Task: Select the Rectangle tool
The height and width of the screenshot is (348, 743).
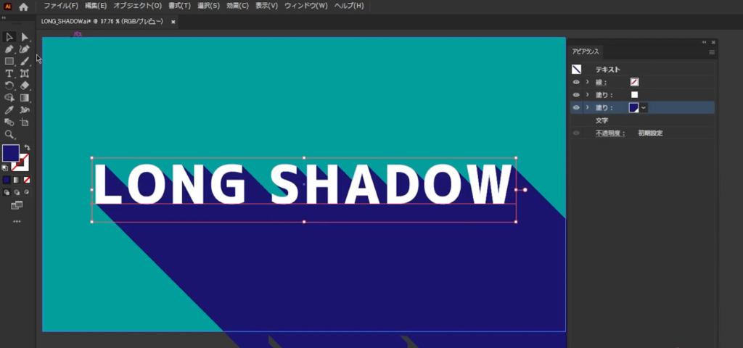Action: [9, 62]
